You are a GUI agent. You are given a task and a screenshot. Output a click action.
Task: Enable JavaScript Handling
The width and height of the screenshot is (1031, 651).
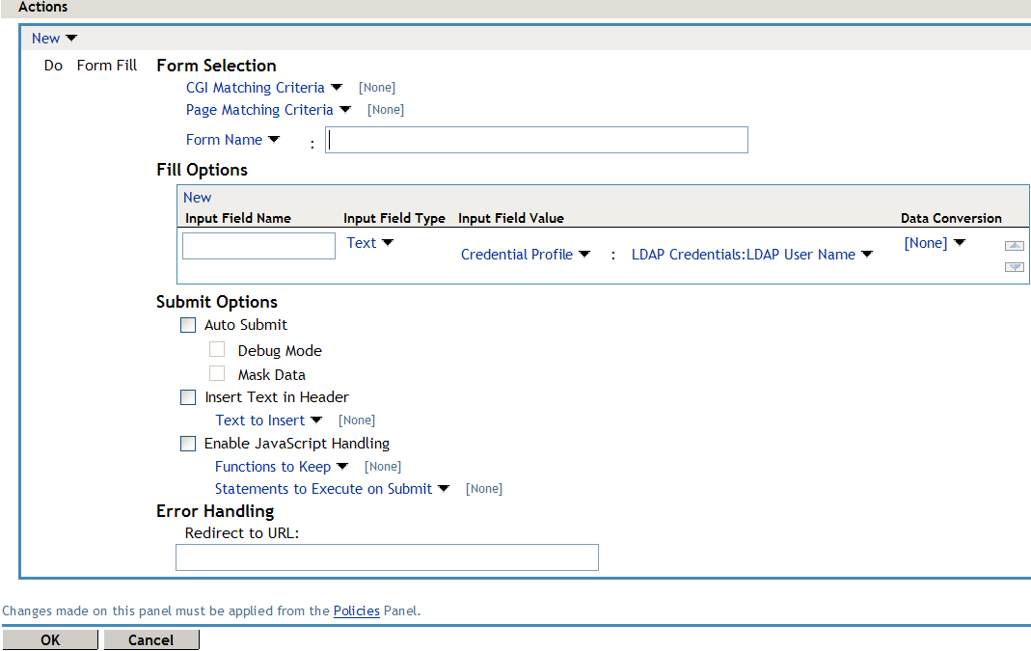187,443
